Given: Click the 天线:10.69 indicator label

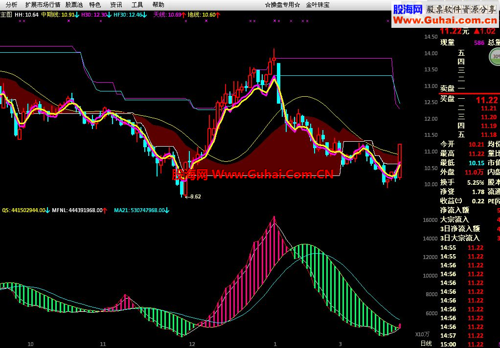Looking at the screenshot, I should (x=169, y=15).
